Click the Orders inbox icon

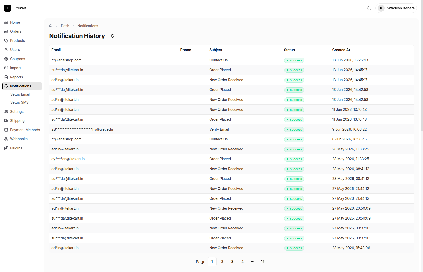pos(6,31)
